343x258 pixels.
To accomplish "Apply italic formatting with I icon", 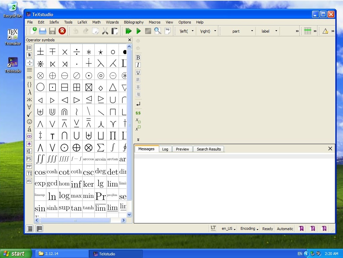I will pos(138,65).
